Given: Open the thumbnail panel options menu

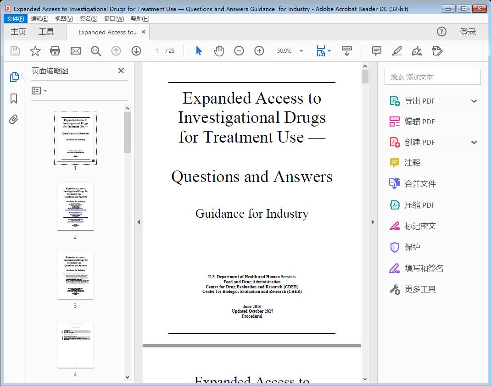Looking at the screenshot, I should (38, 90).
